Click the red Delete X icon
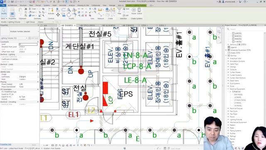Image resolution: width=266 pixels, height=150 pixels. pyautogui.click(x=86, y=15)
